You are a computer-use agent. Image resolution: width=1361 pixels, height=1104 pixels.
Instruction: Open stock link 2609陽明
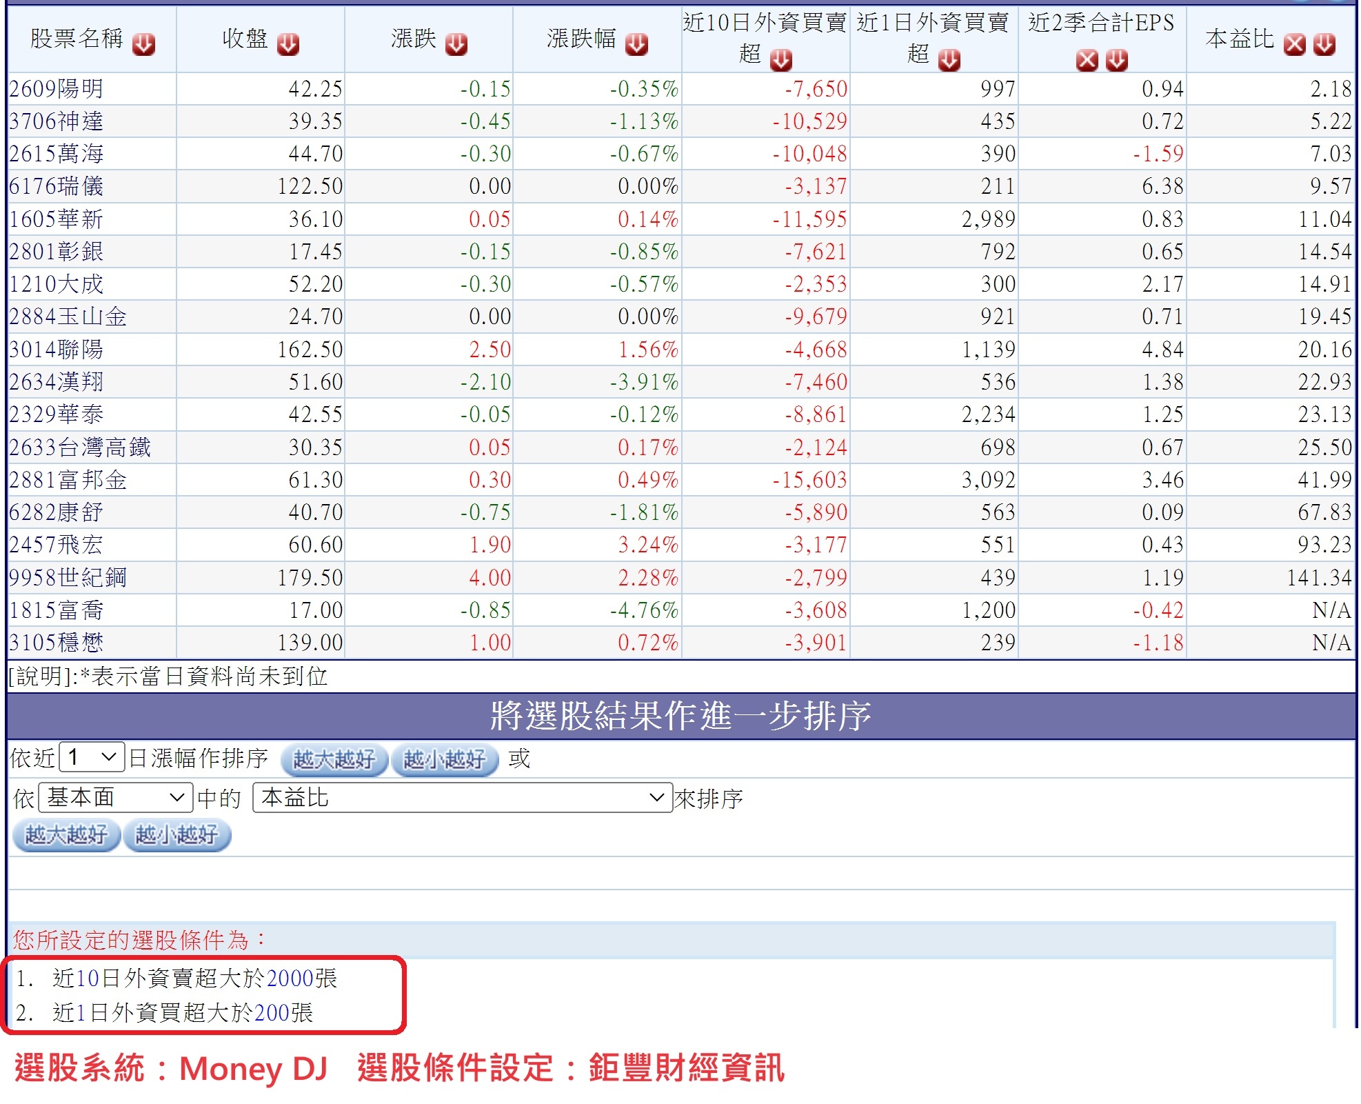pyautogui.click(x=57, y=89)
